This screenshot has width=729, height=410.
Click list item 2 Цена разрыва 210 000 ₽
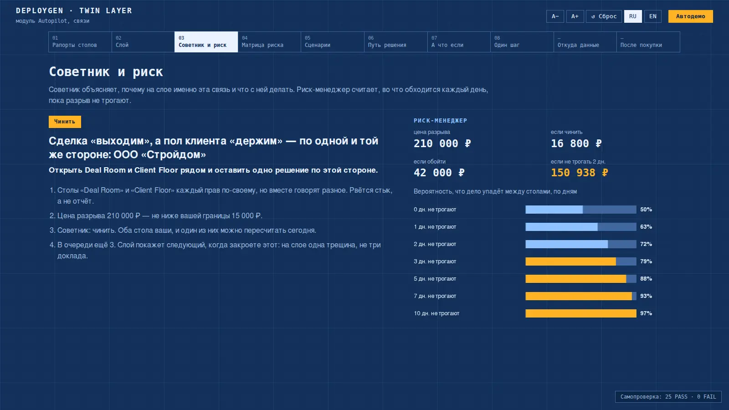click(160, 215)
